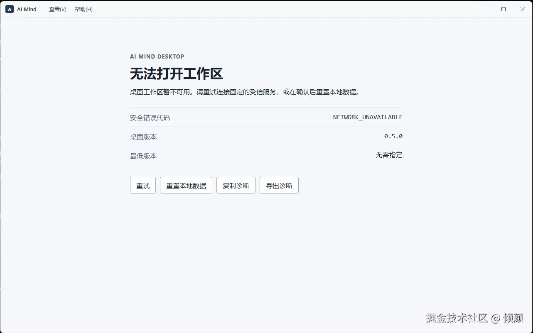533x333 pixels.
Task: Click the AI Mind title bar text
Action: (x=27, y=9)
